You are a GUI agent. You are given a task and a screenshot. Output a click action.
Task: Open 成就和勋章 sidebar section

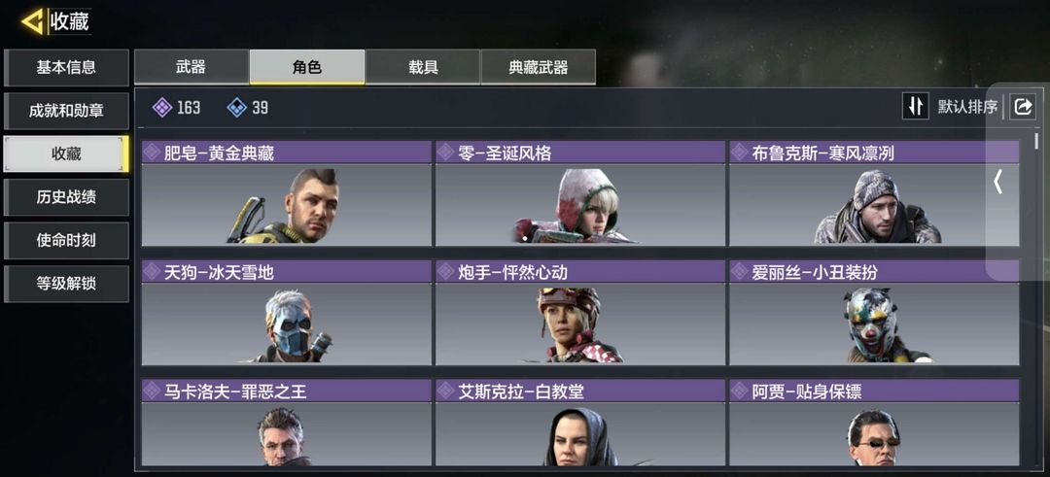coord(66,111)
